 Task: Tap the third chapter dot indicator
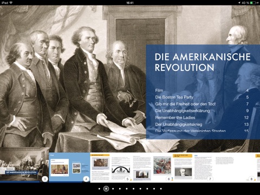(113, 188)
